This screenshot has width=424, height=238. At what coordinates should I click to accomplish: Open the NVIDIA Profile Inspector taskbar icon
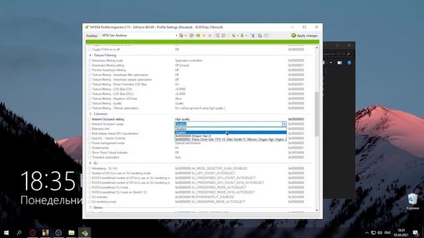85,232
